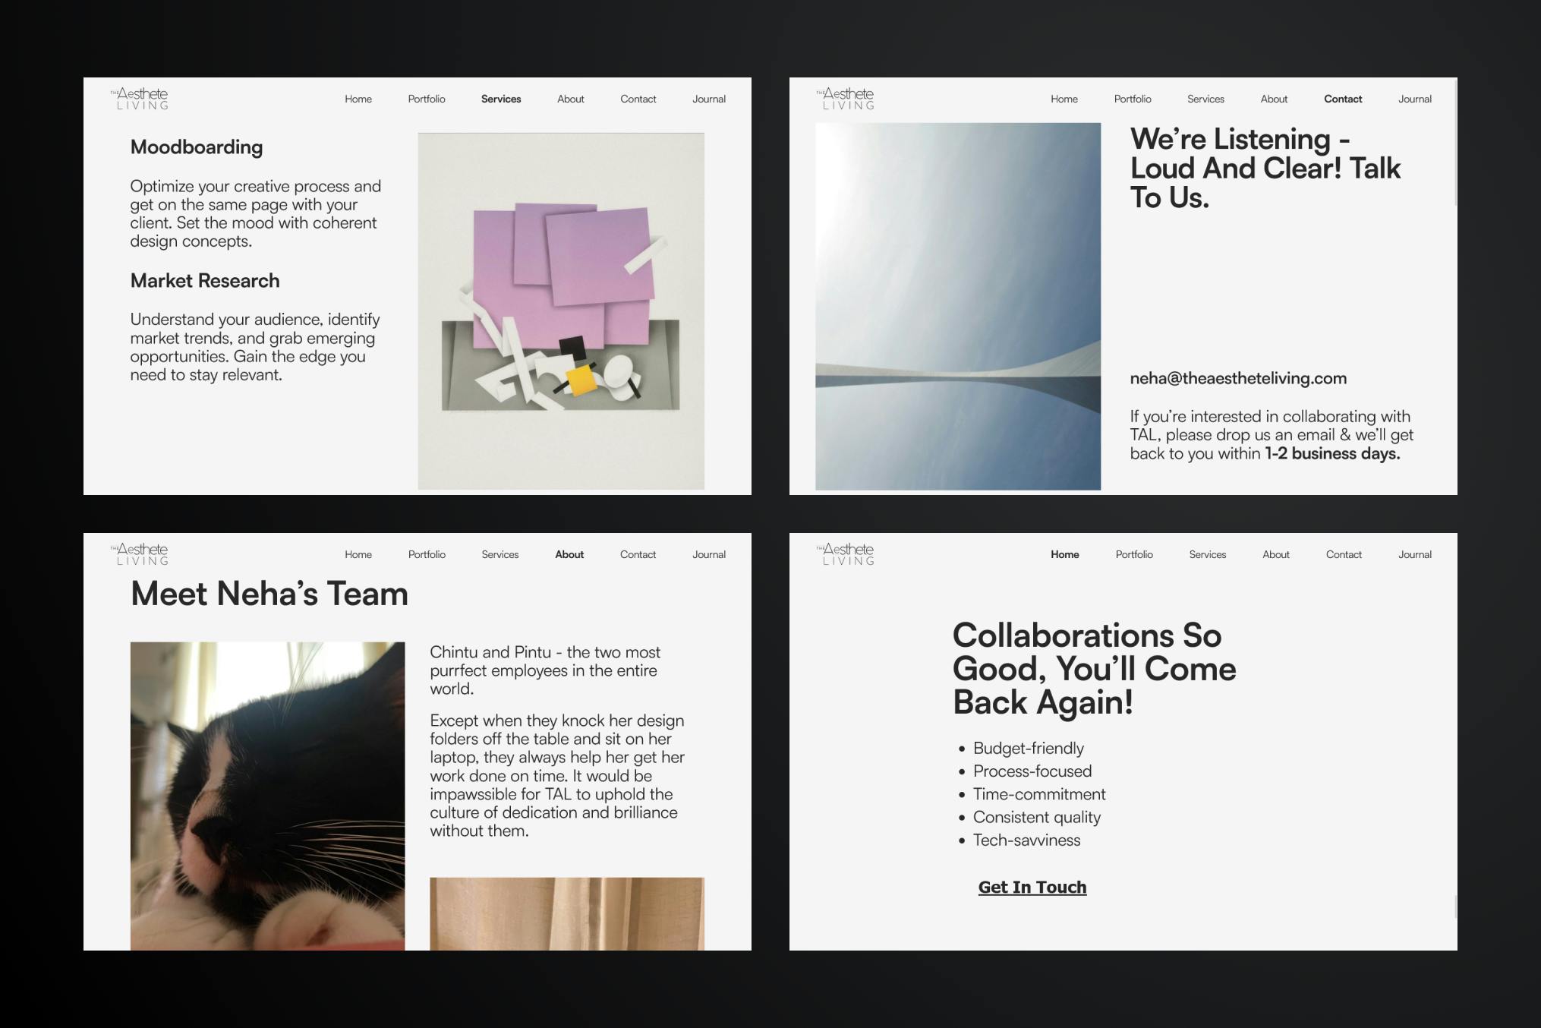Click the pink moodboard artwork image

tap(561, 311)
